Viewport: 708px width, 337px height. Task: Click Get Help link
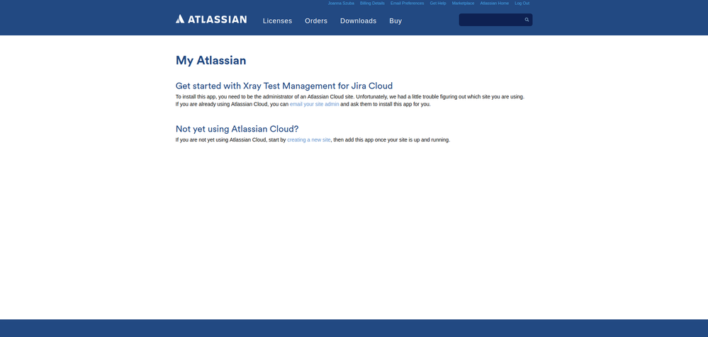438,3
